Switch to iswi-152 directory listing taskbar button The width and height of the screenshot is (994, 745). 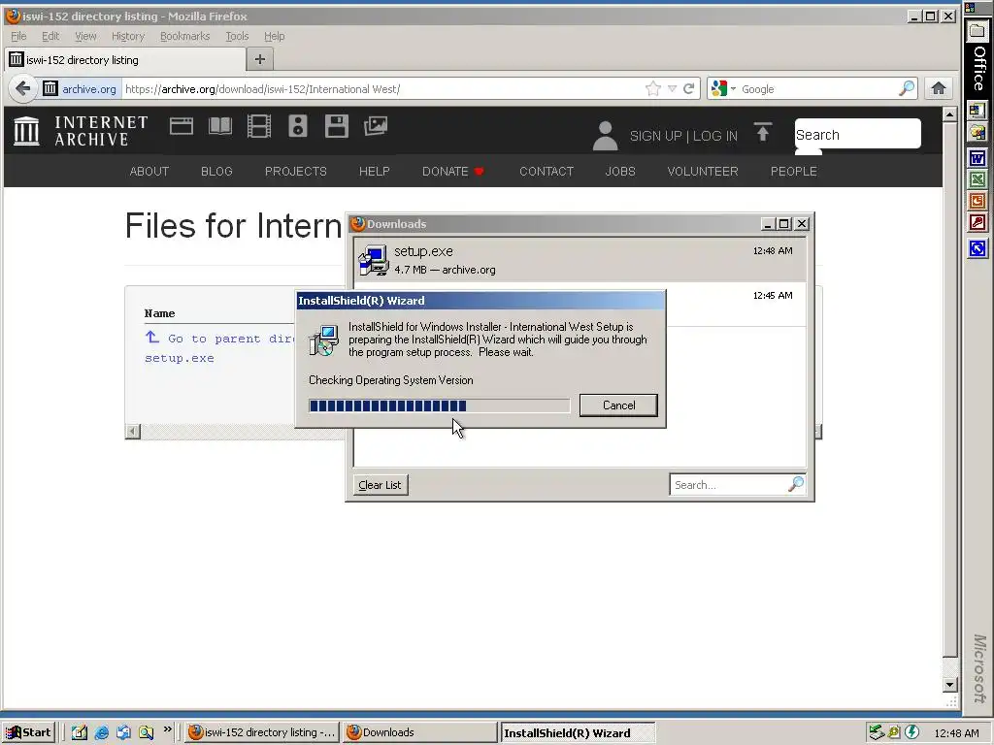click(x=262, y=732)
